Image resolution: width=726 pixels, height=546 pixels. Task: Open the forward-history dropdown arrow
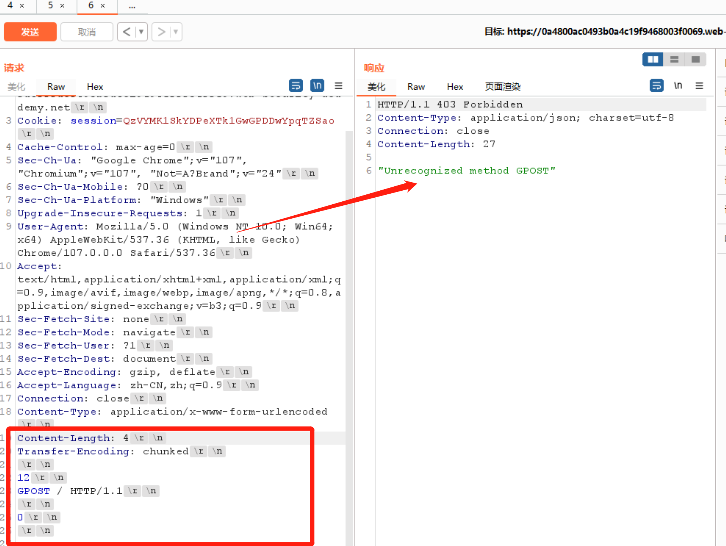coord(176,32)
